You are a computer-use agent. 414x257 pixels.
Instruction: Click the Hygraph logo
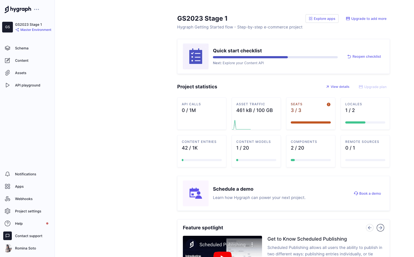[18, 9]
